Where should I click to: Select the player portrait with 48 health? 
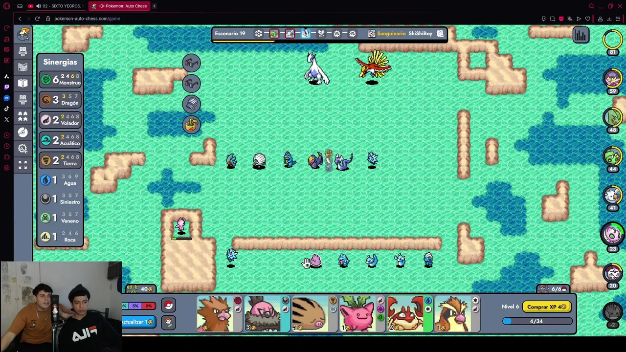[x=612, y=117]
